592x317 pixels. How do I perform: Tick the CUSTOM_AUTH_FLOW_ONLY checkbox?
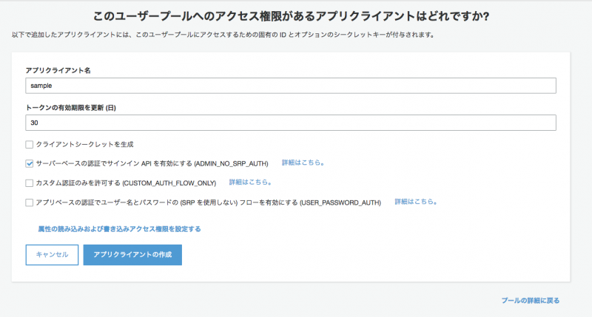[30, 183]
